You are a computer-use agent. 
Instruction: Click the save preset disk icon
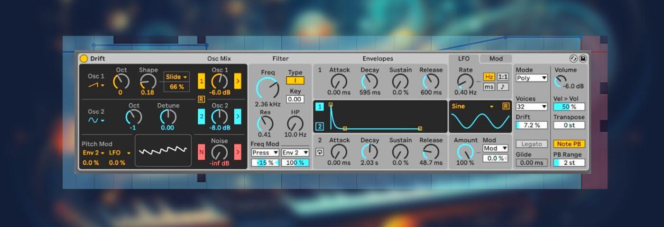click(x=583, y=59)
